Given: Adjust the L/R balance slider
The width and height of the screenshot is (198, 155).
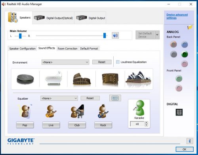Looking at the screenshot, I should tap(20, 36).
